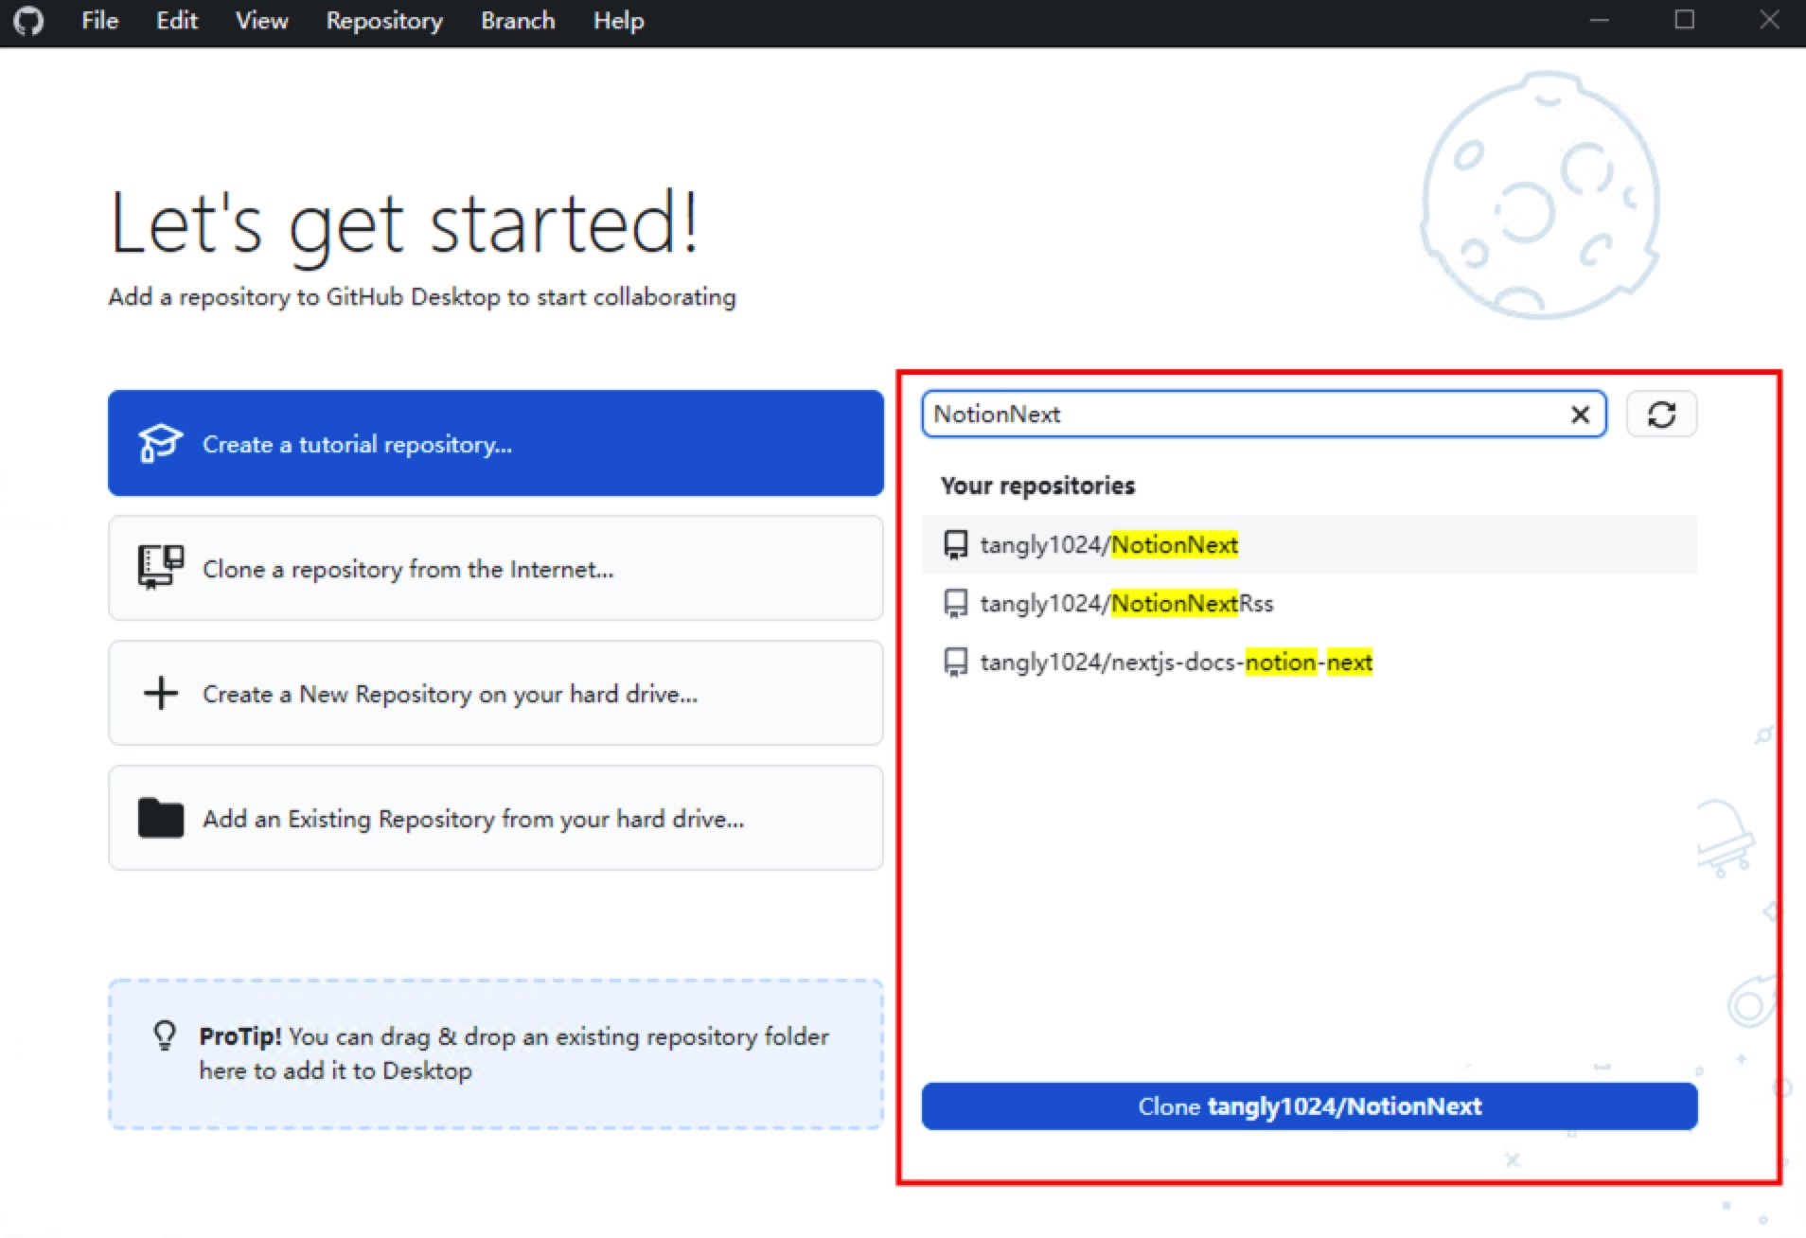Open the Repository menu
The height and width of the screenshot is (1238, 1806).
(384, 21)
